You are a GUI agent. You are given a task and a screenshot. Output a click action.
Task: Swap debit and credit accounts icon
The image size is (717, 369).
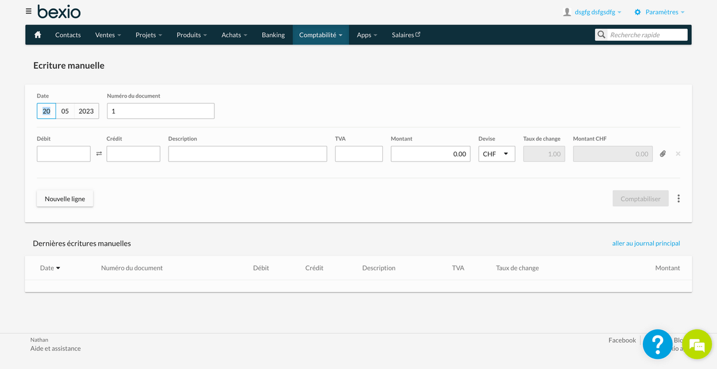pos(99,154)
